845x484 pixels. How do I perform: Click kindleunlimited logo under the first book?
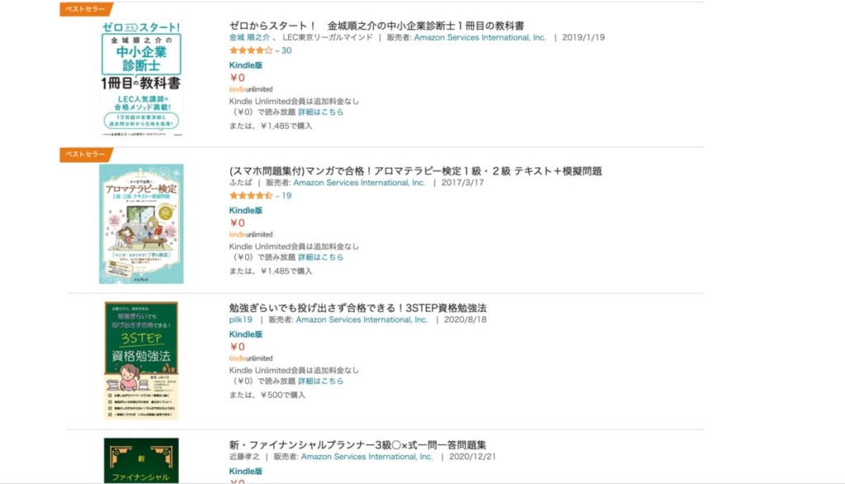point(251,89)
